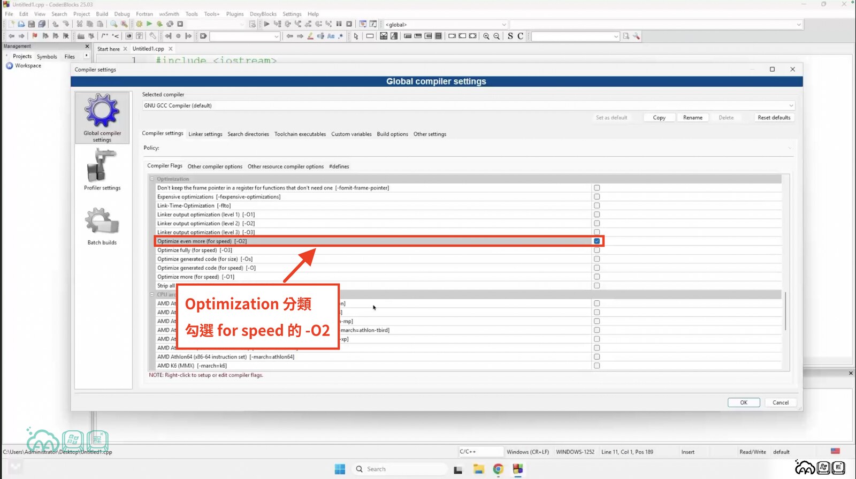Click Save file icon in main toolbar
Screen dimensions: 856x479
click(x=32, y=24)
